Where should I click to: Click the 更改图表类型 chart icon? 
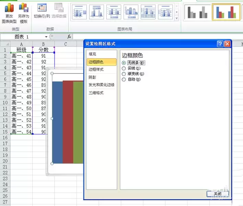pos(9,8)
